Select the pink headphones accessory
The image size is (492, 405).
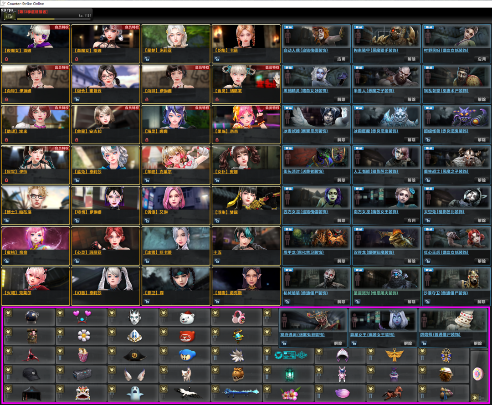239,317
